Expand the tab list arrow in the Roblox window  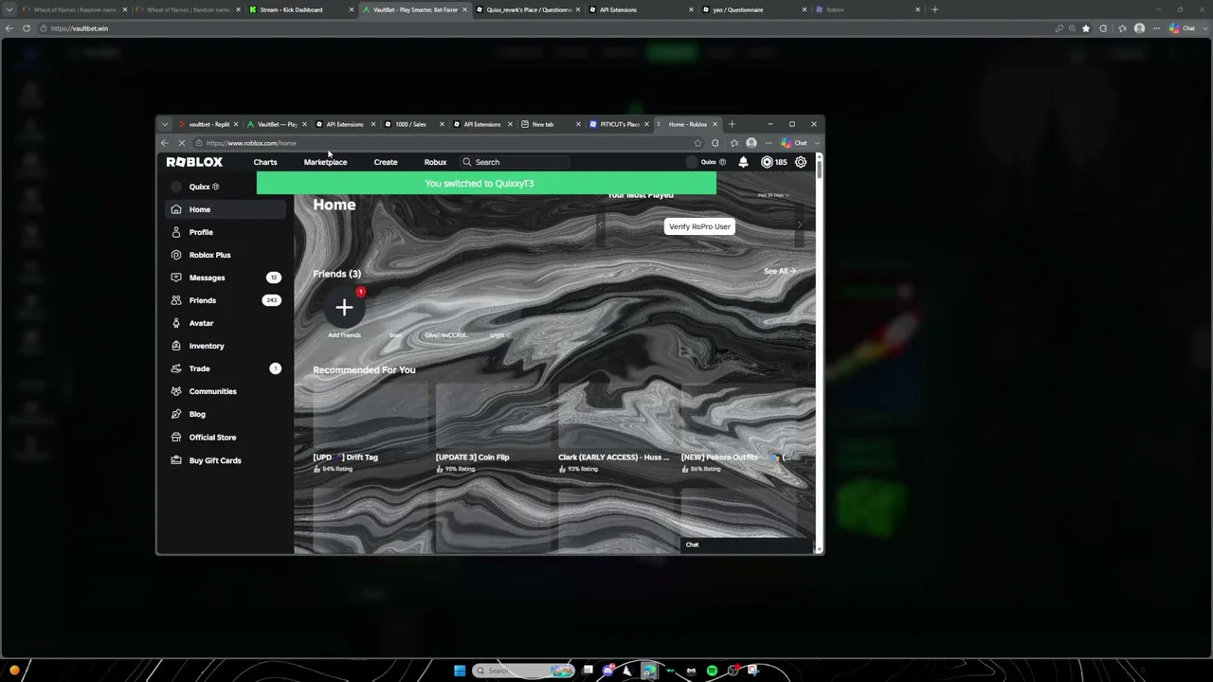pyautogui.click(x=165, y=124)
